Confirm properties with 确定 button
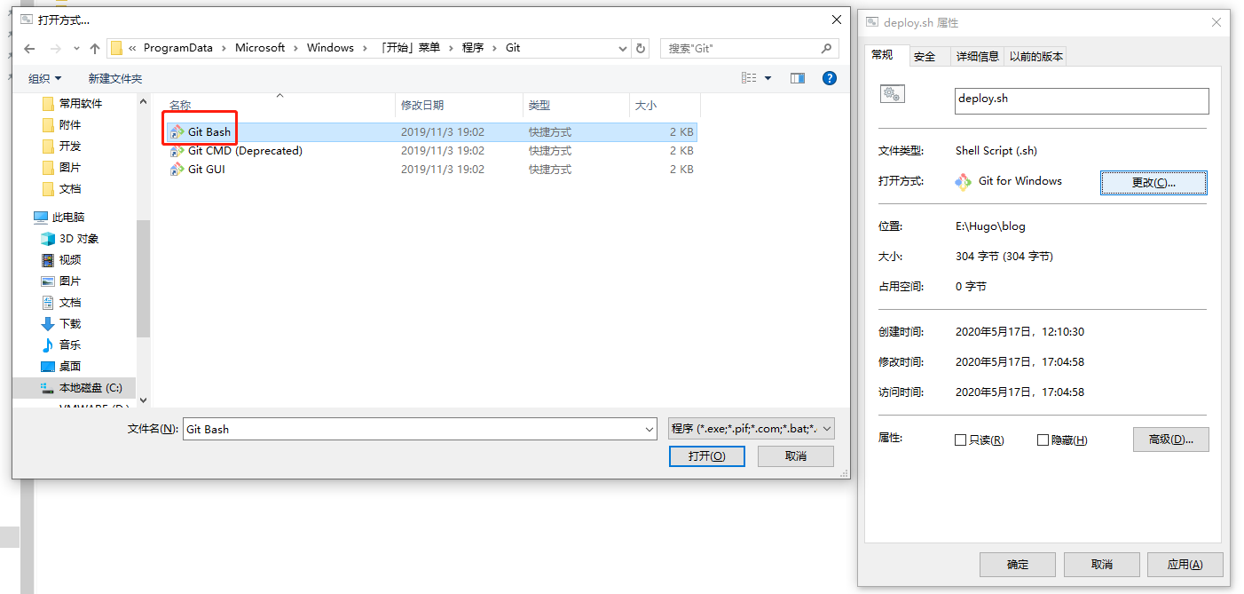The height and width of the screenshot is (594, 1244). [x=1018, y=564]
